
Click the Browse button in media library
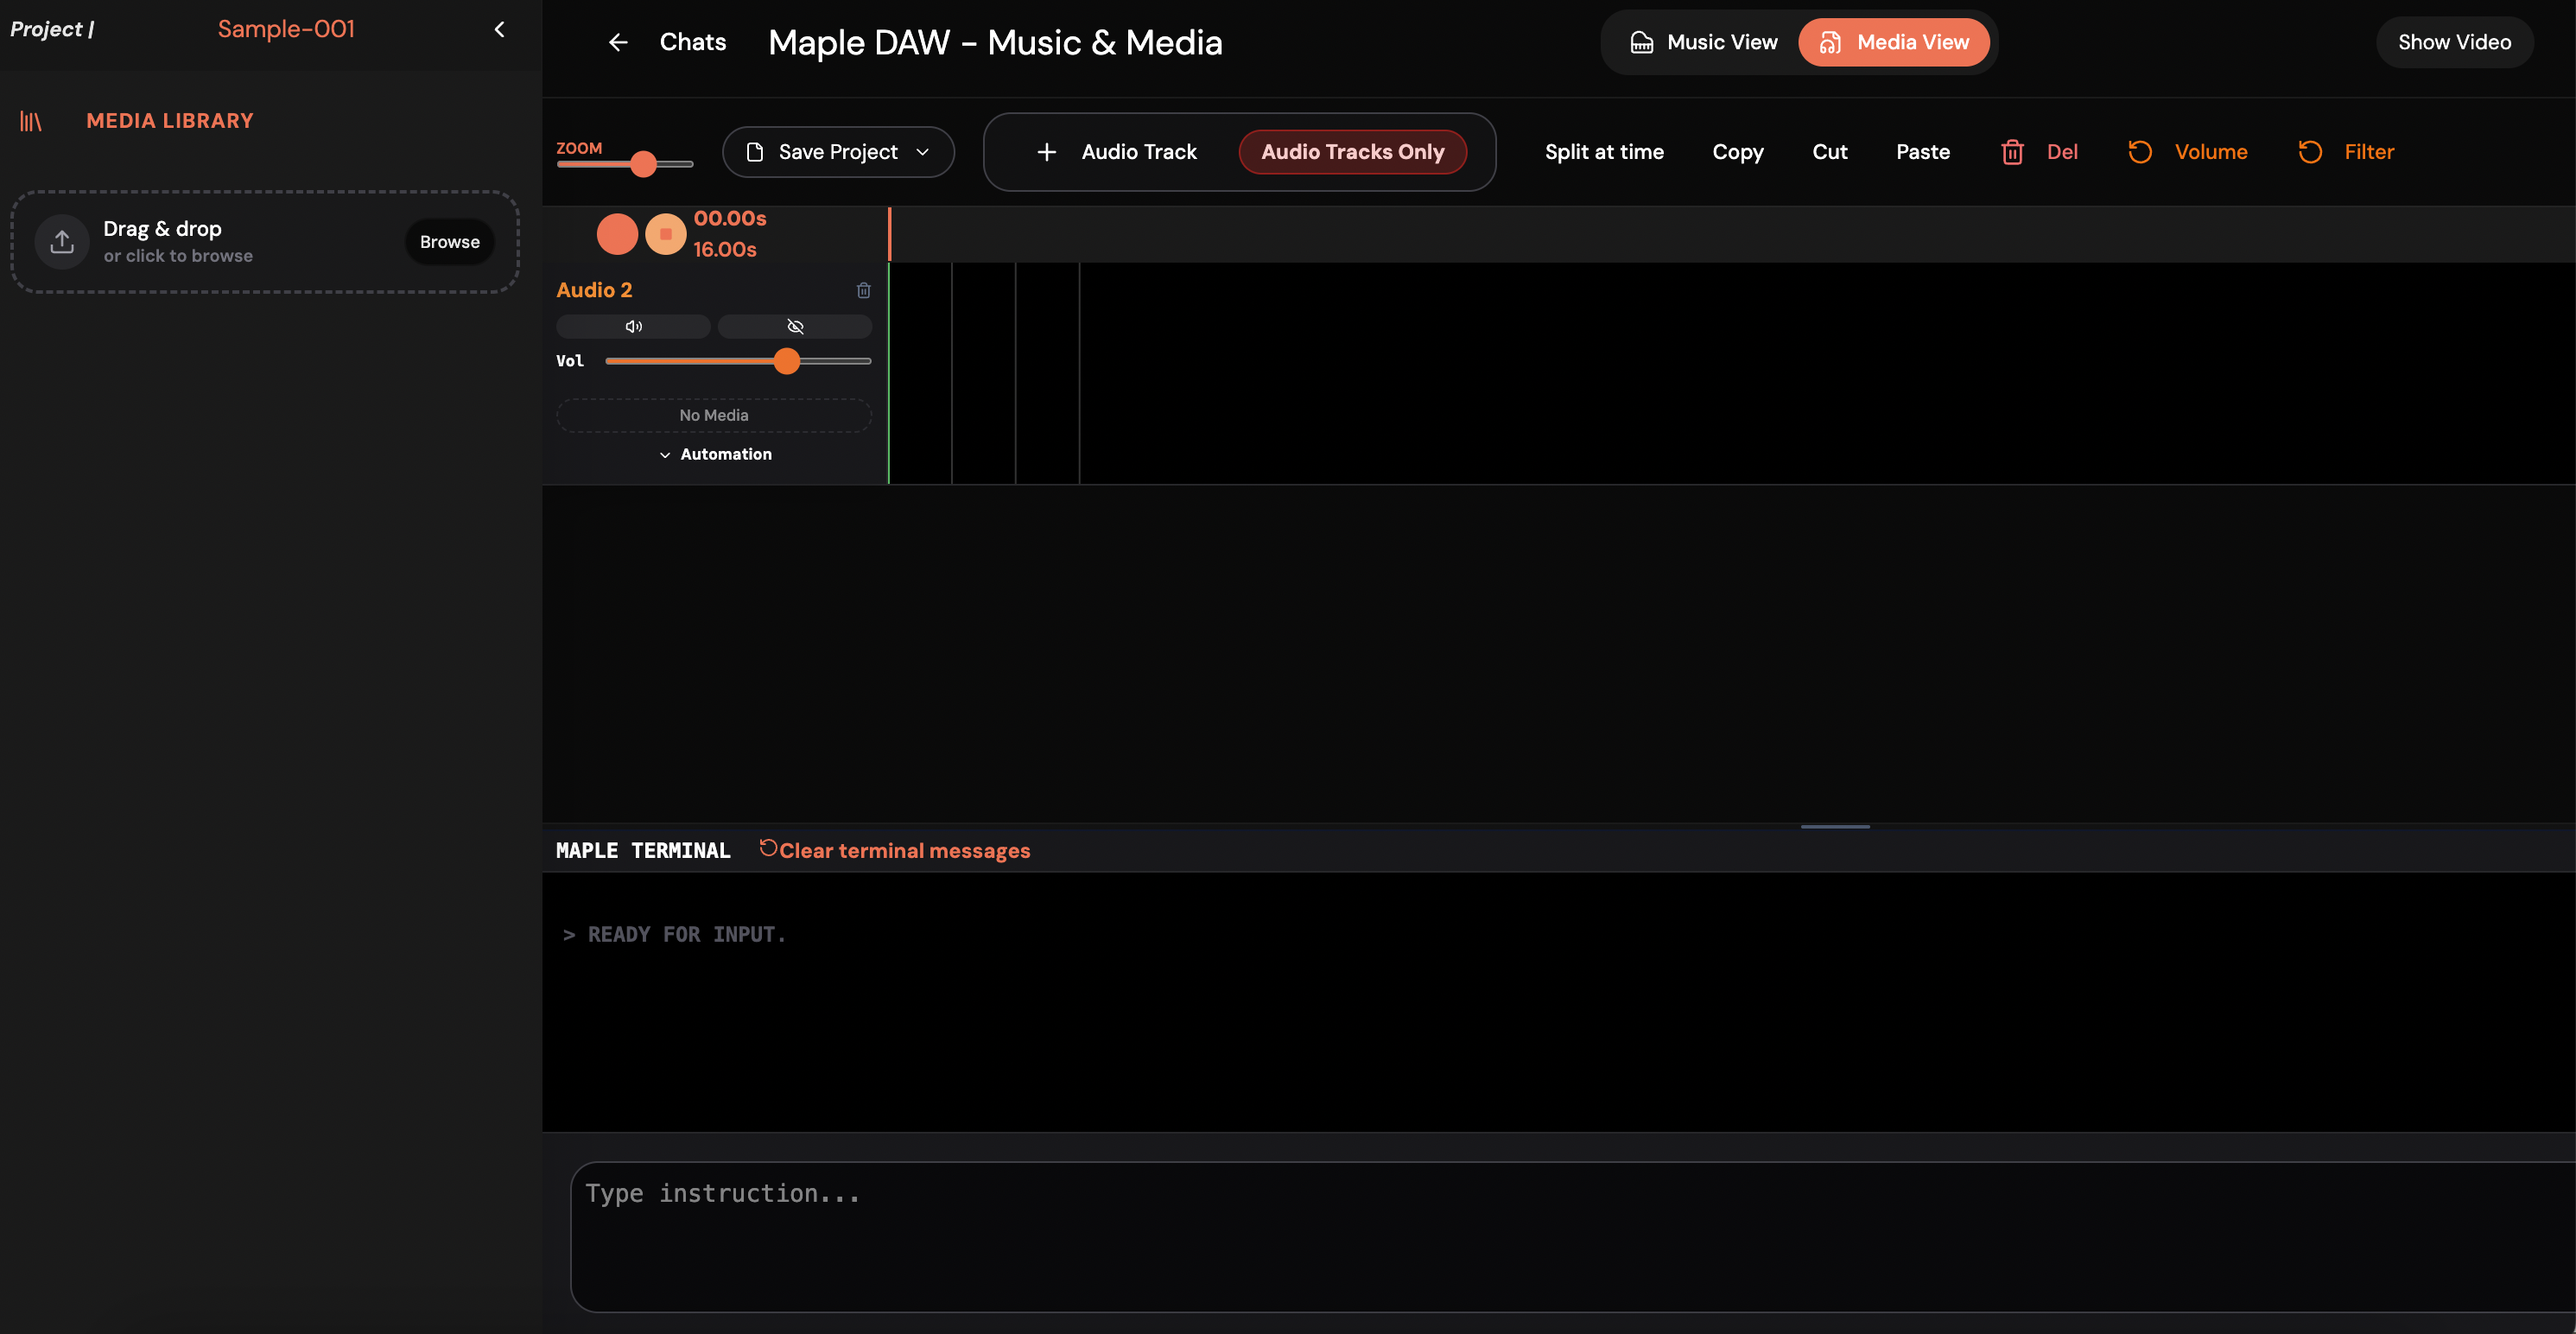448,241
